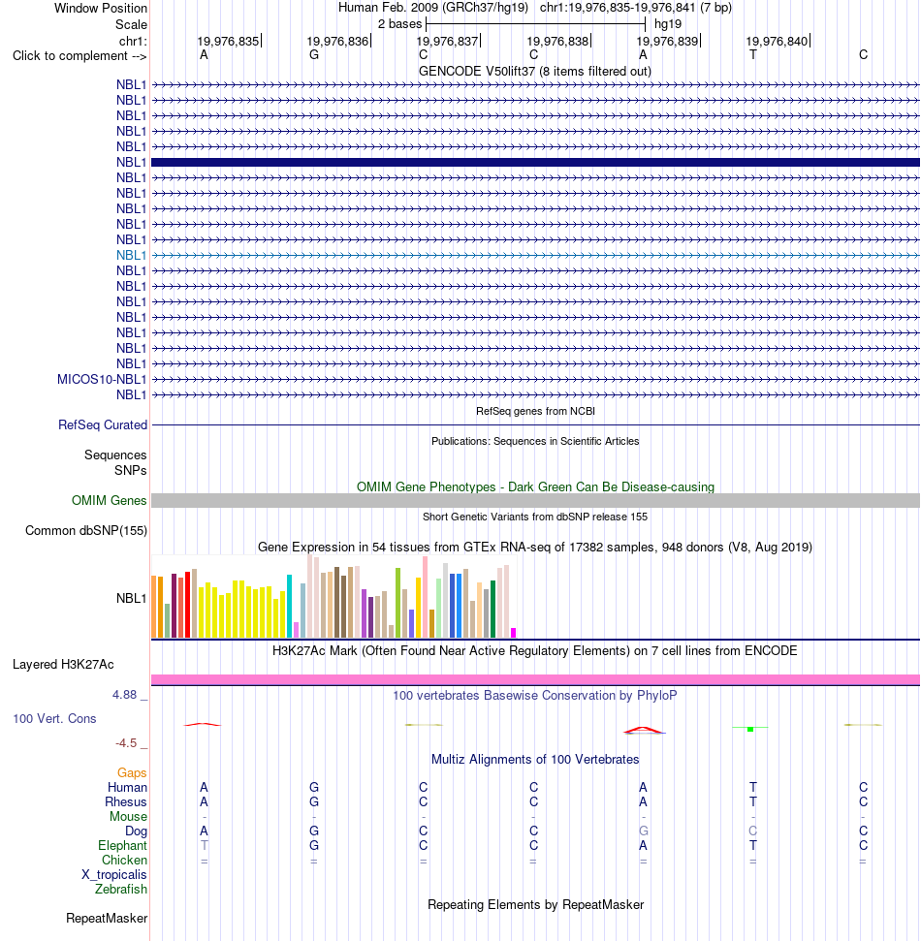Open the RefSeq Curated track label
Screen dimensions: 921x941
(x=102, y=424)
